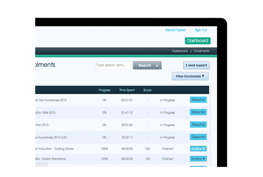Viewport: 263px width, 177px height.
Task: Click the arrow icon on Search button
Action: (x=157, y=65)
